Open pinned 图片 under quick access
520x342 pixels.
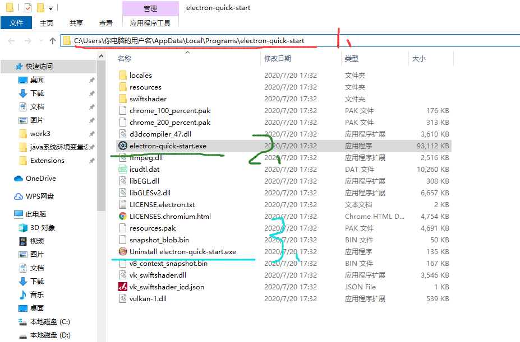(x=37, y=120)
